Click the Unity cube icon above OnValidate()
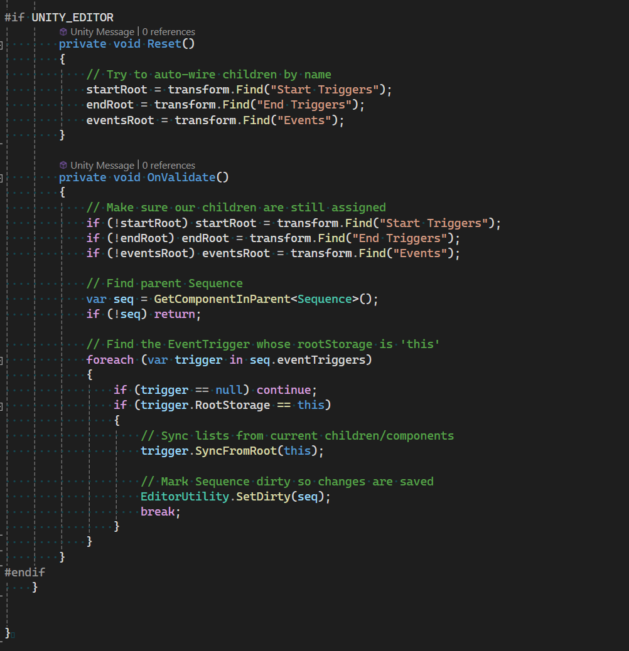629x651 pixels. click(63, 165)
